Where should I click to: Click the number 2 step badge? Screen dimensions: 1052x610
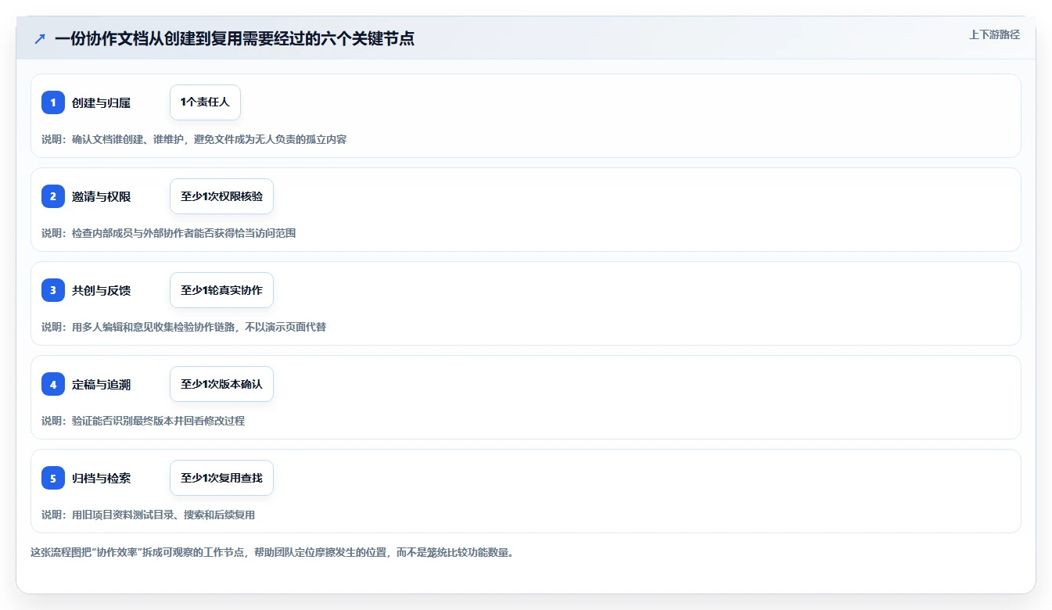point(53,196)
